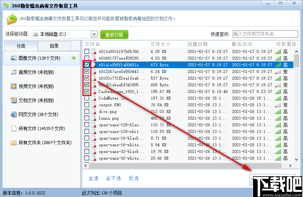The image size is (303, 197).
Task: Select the open-sans-16-white file row
Action: (x=188, y=145)
